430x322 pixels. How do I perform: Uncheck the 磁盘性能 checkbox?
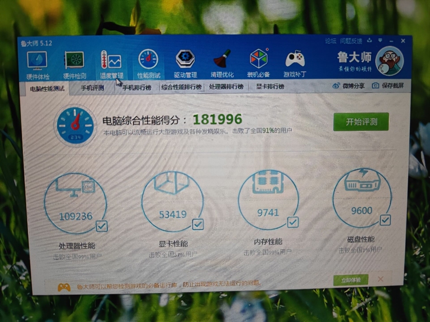point(385,220)
